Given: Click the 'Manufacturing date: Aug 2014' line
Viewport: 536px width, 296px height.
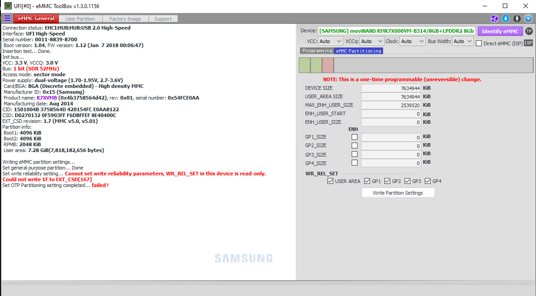Looking at the screenshot, I should (38, 104).
